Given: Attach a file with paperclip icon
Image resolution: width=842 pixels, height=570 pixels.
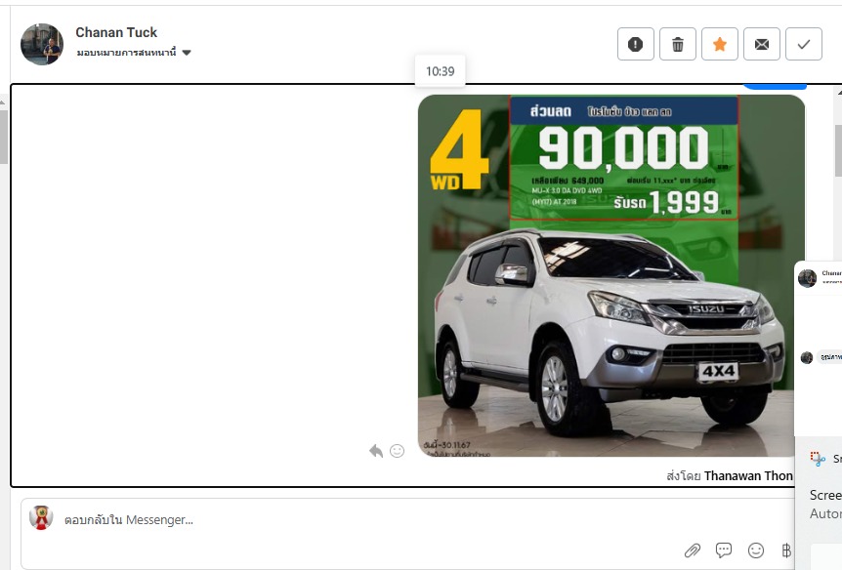Looking at the screenshot, I should (693, 550).
